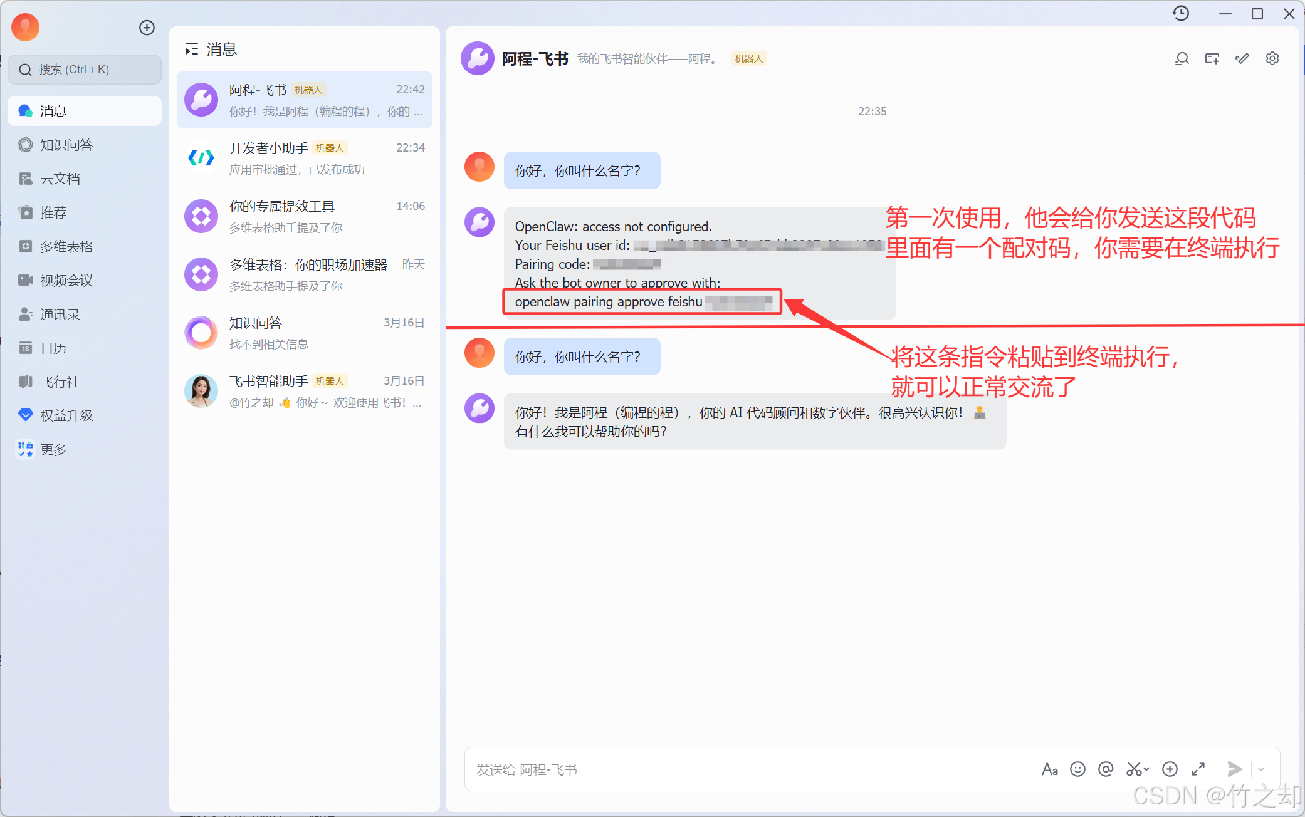Open send options dropdown arrow
The height and width of the screenshot is (817, 1305).
coord(1261,769)
